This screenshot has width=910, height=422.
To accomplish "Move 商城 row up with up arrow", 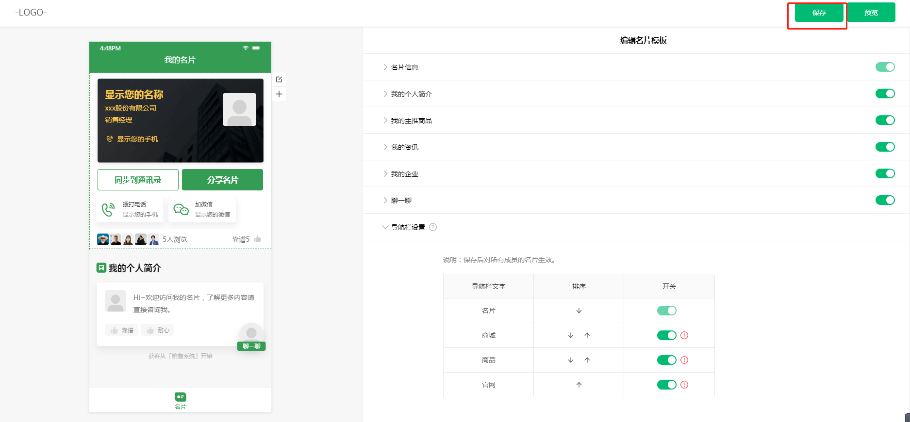I will pos(587,335).
